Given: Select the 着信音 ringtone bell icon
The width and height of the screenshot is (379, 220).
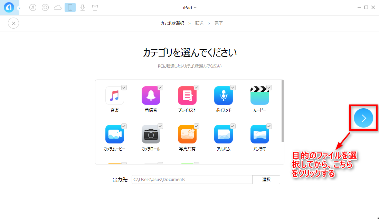Looking at the screenshot, I should (151, 96).
